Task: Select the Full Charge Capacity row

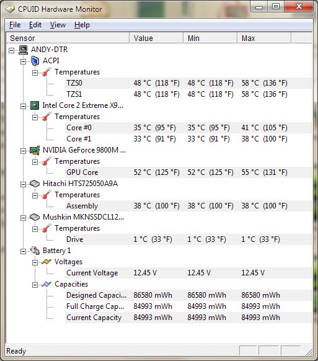Action: tap(188, 306)
